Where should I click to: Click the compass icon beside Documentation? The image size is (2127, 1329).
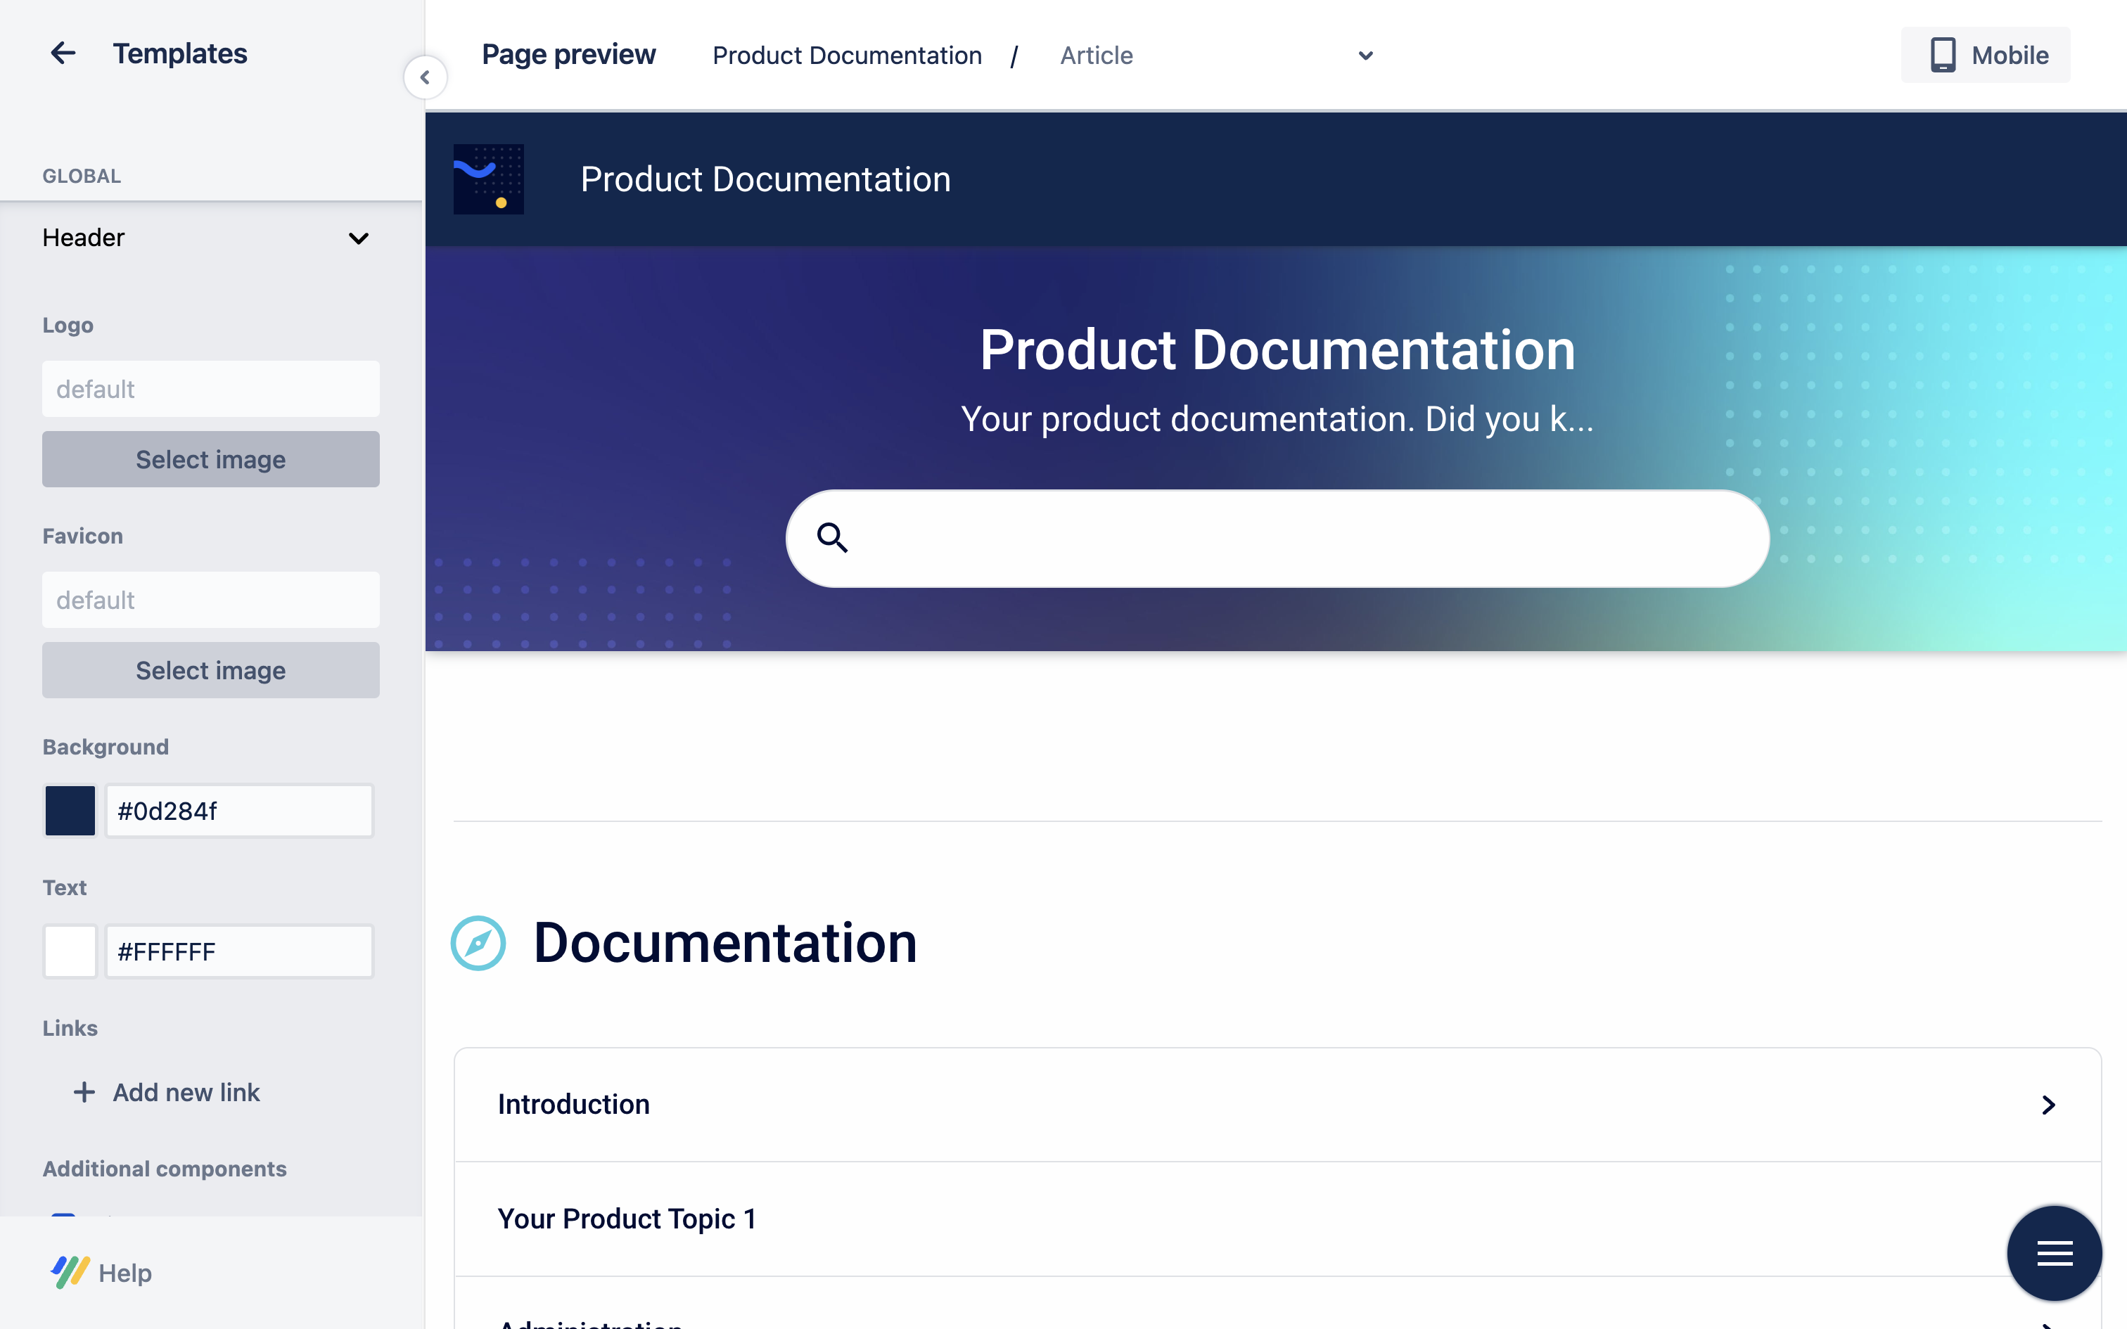pyautogui.click(x=478, y=943)
